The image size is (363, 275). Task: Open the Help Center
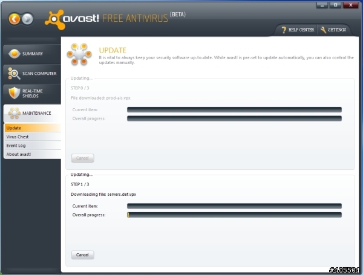coord(298,30)
